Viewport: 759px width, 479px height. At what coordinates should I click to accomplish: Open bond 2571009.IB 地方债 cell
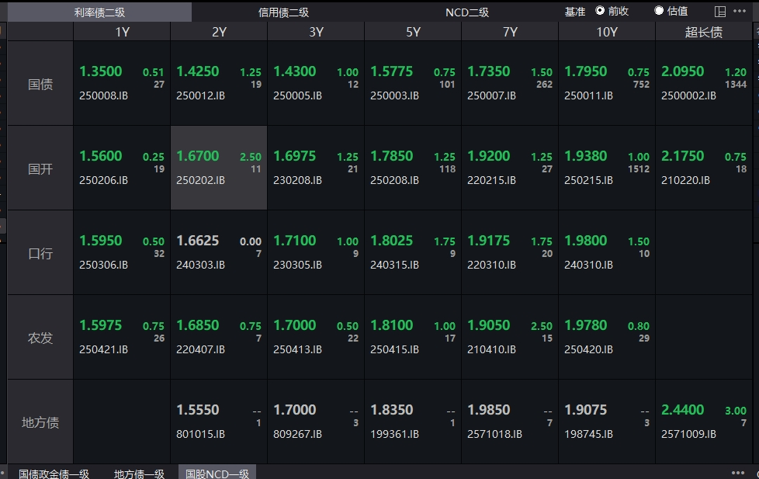click(x=704, y=422)
